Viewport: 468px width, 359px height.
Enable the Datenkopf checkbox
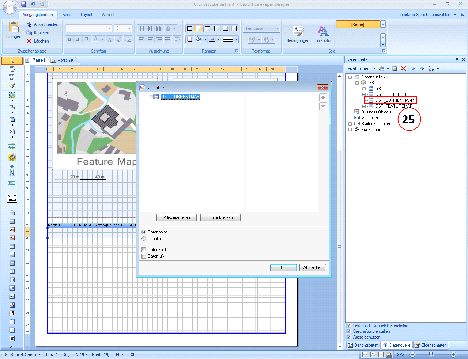[x=144, y=250]
